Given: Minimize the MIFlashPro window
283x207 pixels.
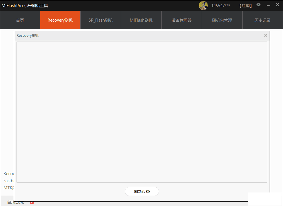Looking at the screenshot, I should [x=268, y=6].
